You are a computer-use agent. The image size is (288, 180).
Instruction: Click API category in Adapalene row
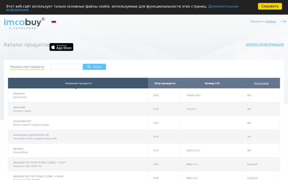(249, 95)
